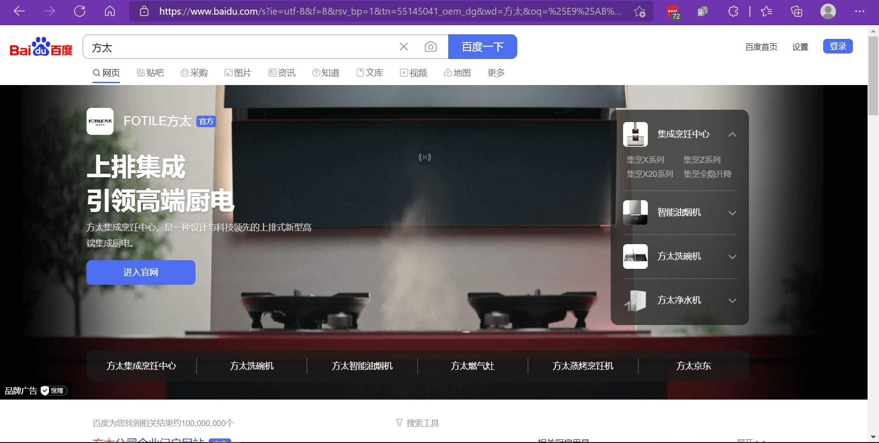The width and height of the screenshot is (879, 443).
Task: Open the 方太京东 link
Action: [694, 366]
